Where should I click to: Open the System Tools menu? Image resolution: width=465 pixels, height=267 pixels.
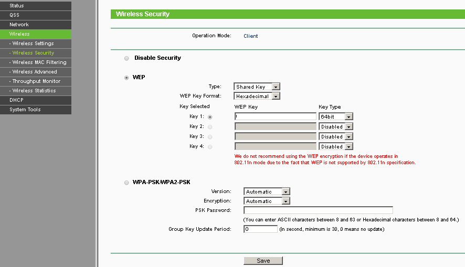point(35,110)
